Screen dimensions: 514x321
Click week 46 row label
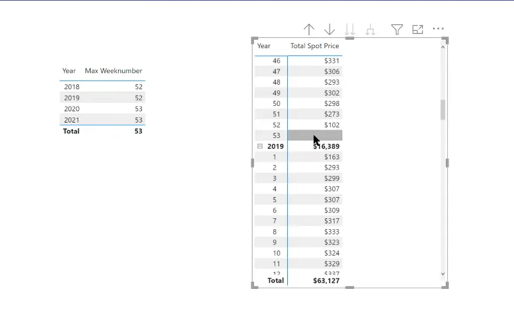tap(276, 60)
